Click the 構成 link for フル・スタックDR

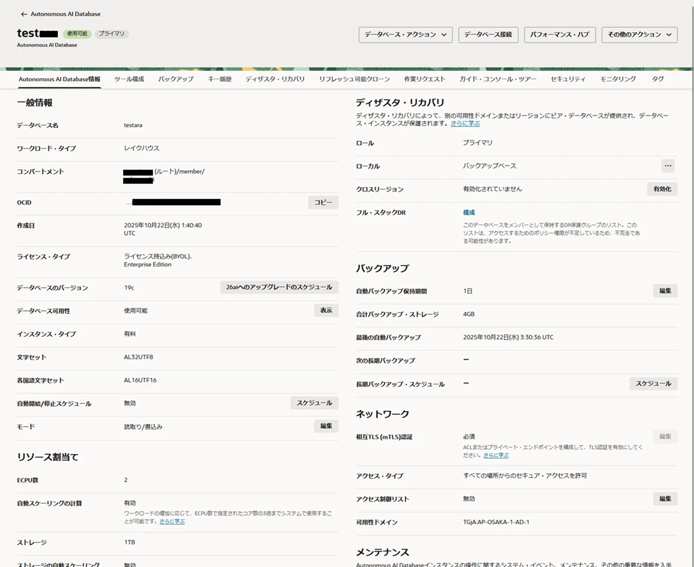pos(469,212)
